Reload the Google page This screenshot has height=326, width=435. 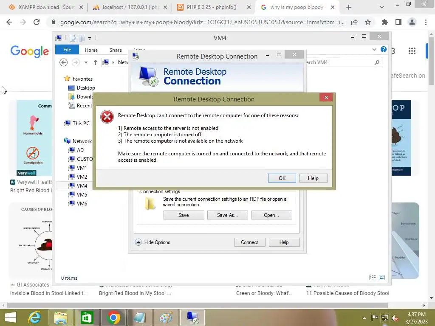point(37,22)
